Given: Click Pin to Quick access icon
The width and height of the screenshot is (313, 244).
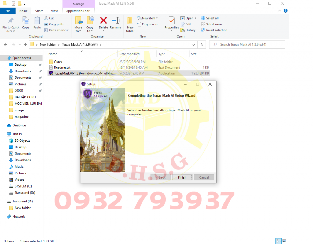Looking at the screenshot, I should pos(11,20).
